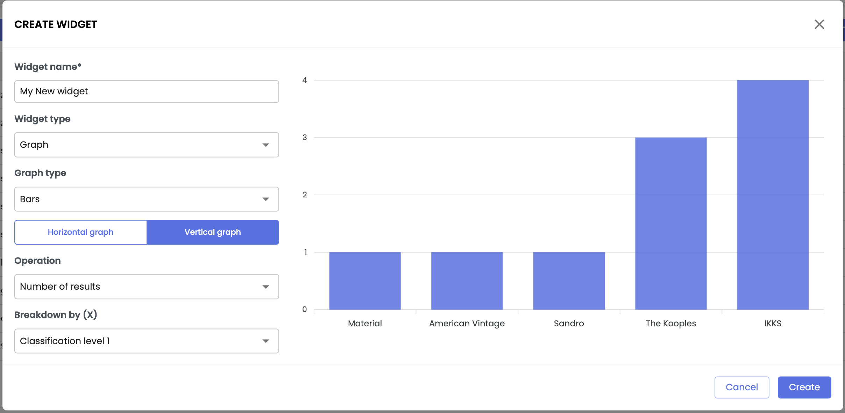Close the Create Widget dialog
The image size is (845, 413).
[819, 24]
